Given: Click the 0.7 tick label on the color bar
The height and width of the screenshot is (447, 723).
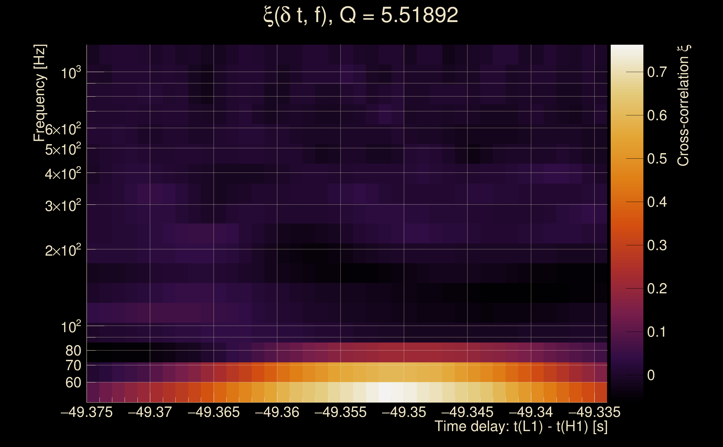Looking at the screenshot, I should 657,72.
